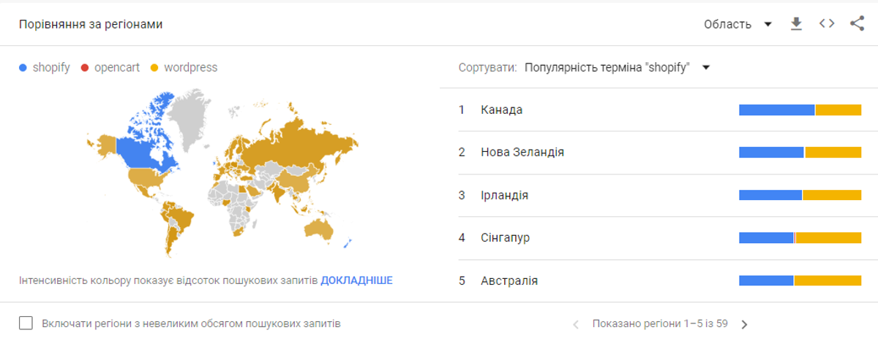Enable regions with low search volume checkbox

point(26,323)
